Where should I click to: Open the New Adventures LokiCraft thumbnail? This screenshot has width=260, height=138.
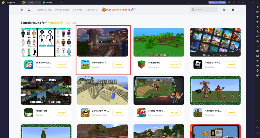pyautogui.click(x=103, y=90)
